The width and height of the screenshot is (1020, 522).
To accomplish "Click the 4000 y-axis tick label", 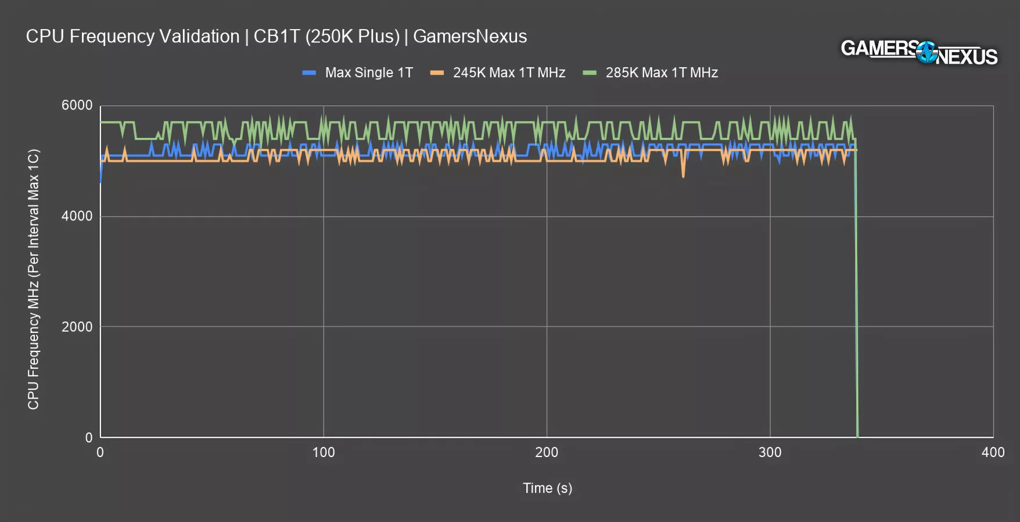I will pos(77,216).
